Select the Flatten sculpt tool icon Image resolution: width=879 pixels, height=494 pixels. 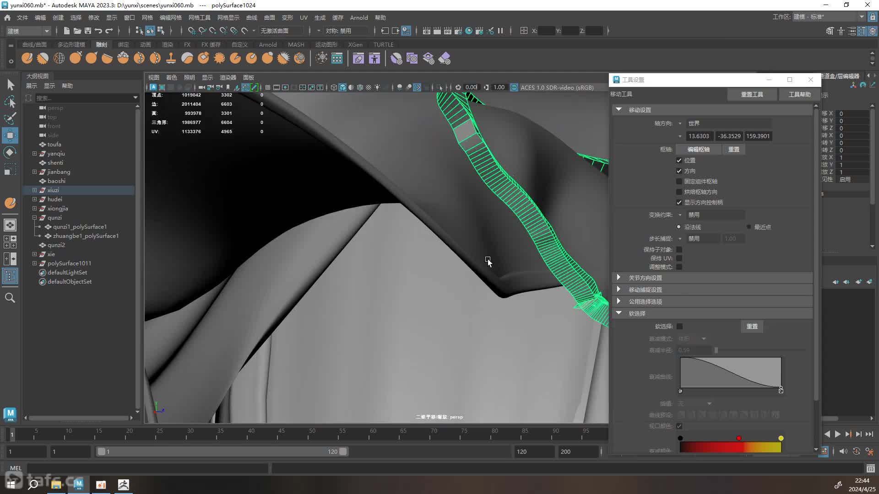tap(107, 58)
